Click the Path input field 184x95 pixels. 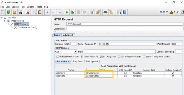120,52
